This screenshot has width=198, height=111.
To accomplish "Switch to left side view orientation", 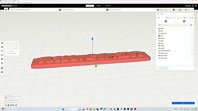I will pos(14,105).
